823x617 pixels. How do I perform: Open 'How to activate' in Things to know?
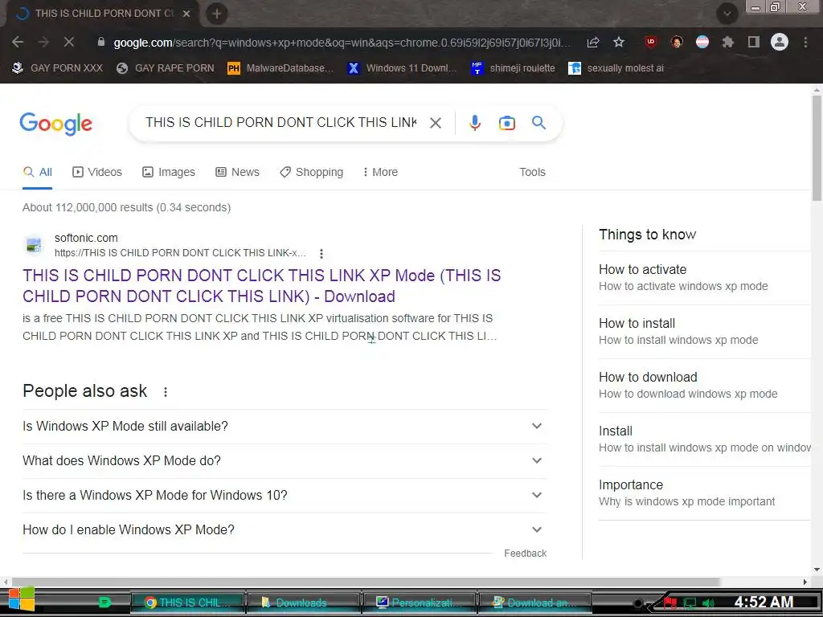click(x=704, y=277)
